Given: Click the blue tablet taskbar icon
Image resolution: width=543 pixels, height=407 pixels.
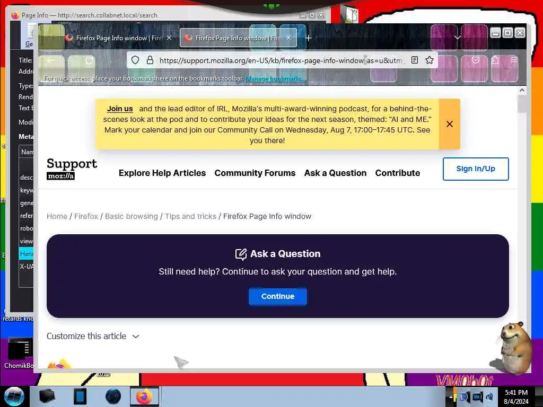Looking at the screenshot, I should click(x=80, y=396).
